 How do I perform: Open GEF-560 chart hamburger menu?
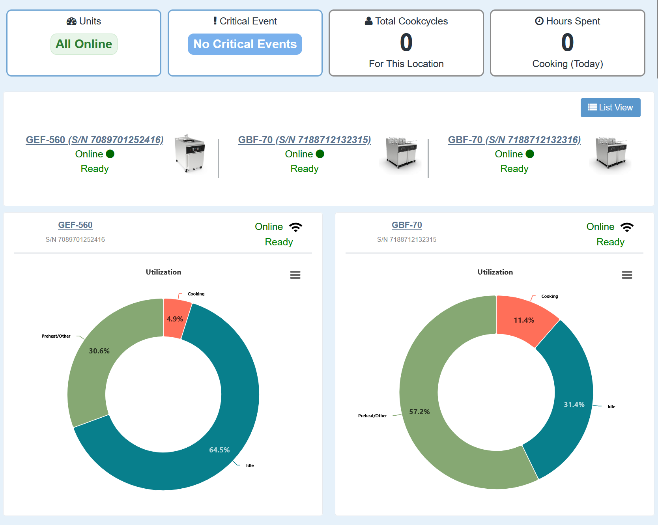(x=295, y=275)
